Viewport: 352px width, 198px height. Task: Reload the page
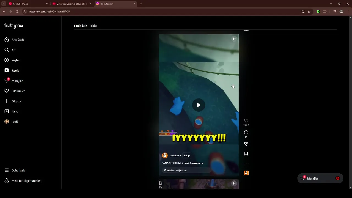point(17,12)
